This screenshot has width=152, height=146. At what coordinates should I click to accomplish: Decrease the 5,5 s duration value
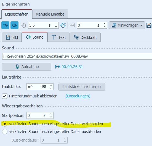point(56,27)
